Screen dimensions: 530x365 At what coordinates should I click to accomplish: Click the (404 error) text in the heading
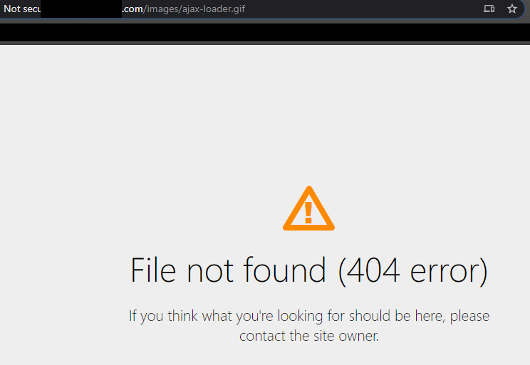(413, 271)
